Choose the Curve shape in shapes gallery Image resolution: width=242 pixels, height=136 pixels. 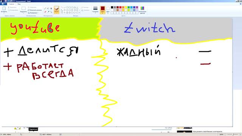pyautogui.click(x=65, y=8)
